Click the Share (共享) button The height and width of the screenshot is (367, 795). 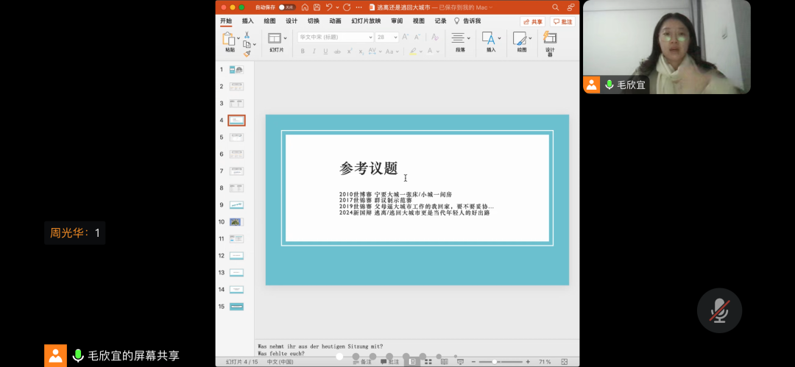(x=533, y=21)
